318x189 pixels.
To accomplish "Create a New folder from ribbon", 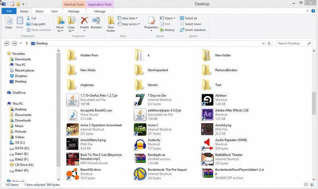I will [111, 24].
